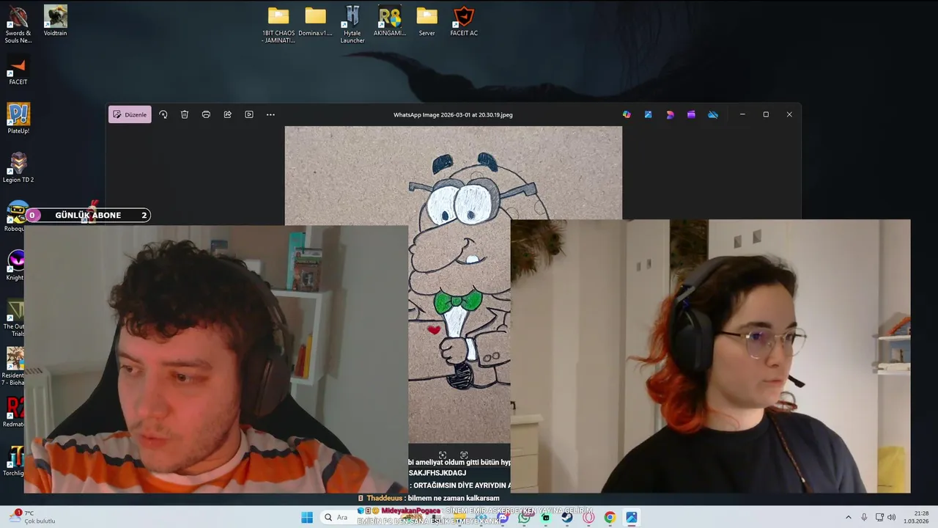Open network settings from the system tray
Image resolution: width=938 pixels, height=528 pixels.
click(x=879, y=517)
